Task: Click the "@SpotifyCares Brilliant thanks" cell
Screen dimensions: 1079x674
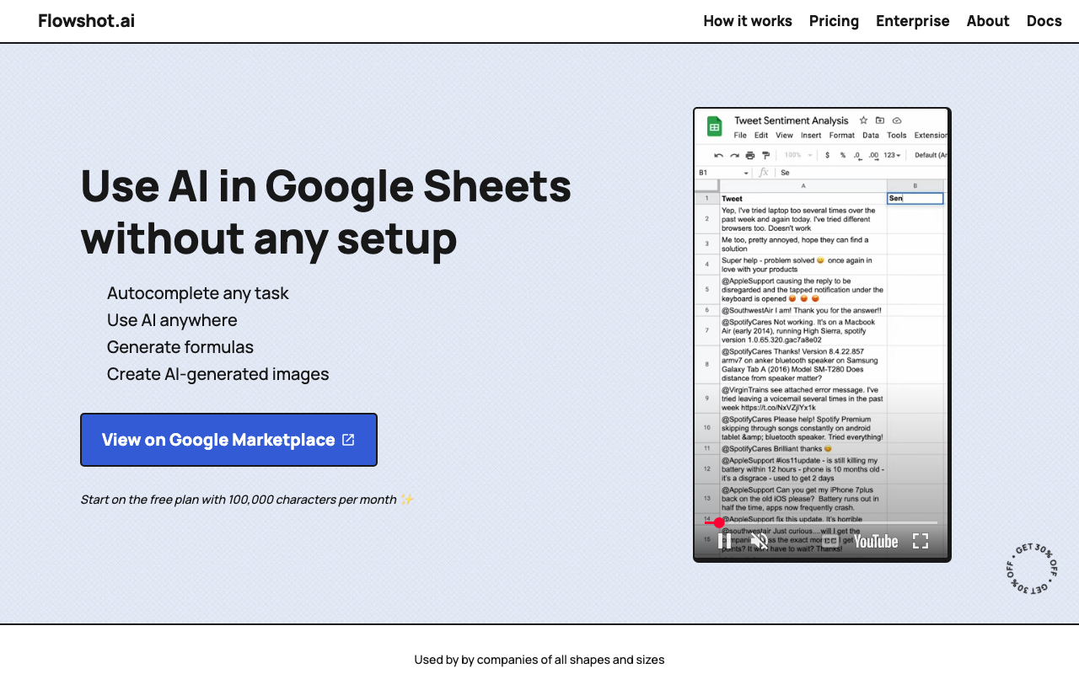Action: coord(803,449)
